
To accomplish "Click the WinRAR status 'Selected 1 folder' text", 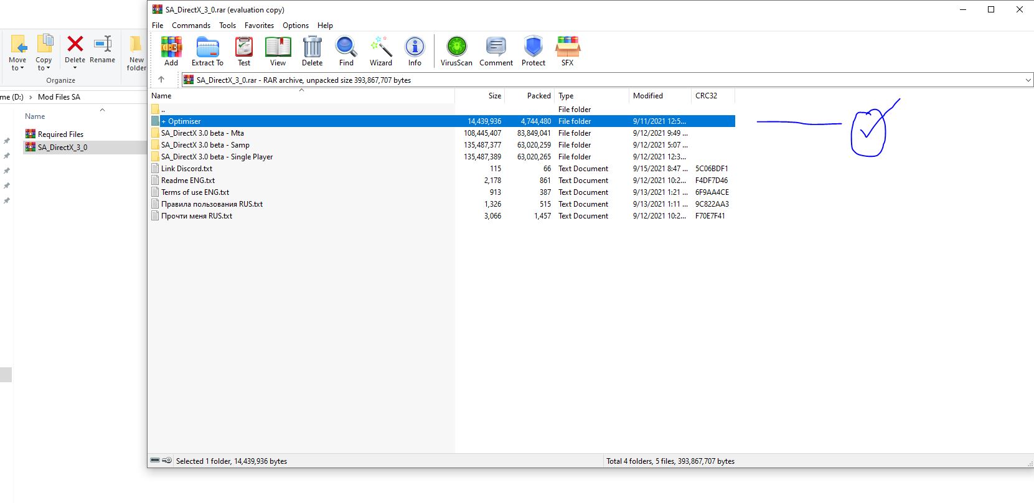I will tap(232, 461).
